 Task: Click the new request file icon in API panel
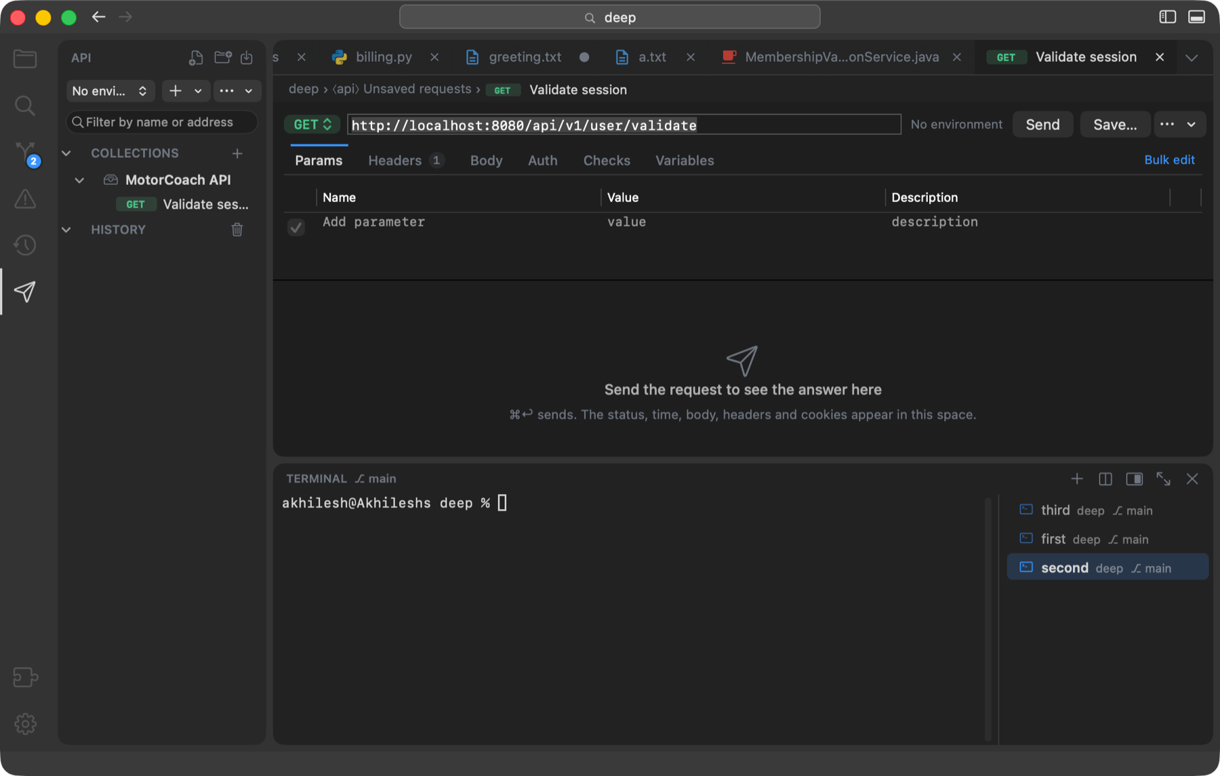pos(196,58)
